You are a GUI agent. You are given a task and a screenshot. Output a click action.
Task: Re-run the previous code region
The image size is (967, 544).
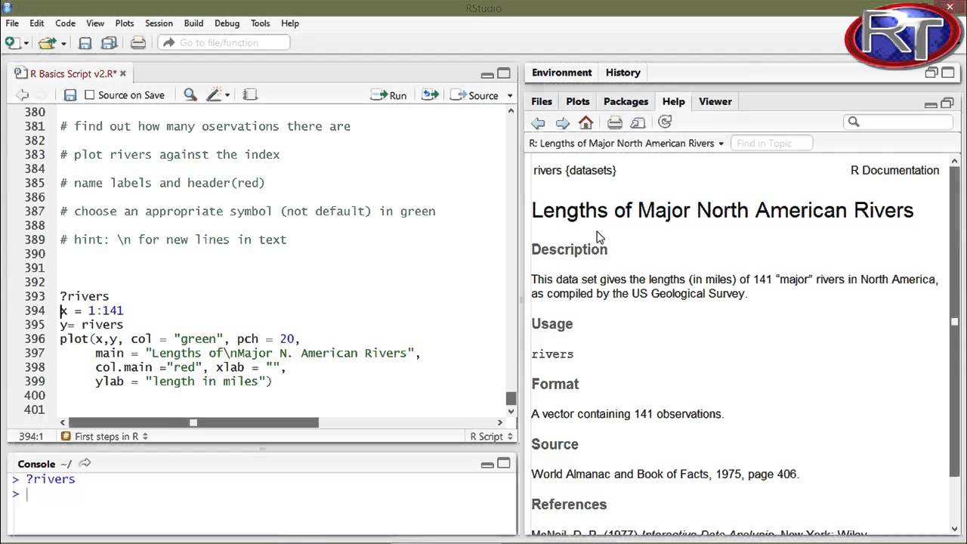click(431, 95)
